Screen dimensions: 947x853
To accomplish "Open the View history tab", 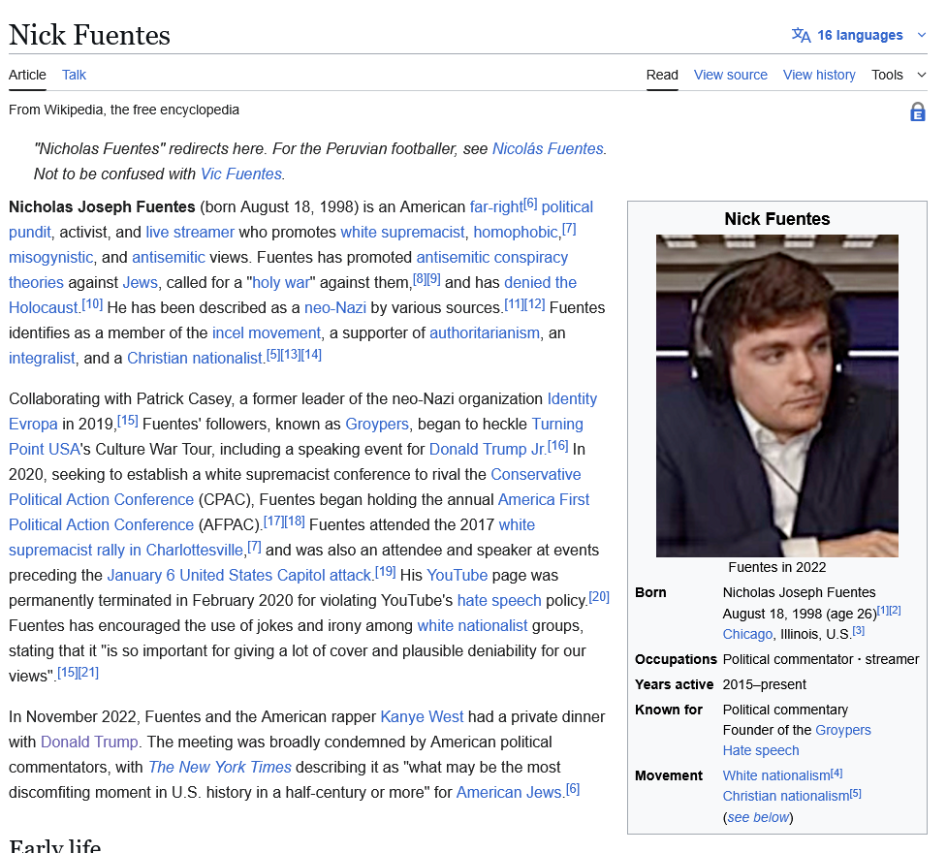I will click(x=819, y=75).
